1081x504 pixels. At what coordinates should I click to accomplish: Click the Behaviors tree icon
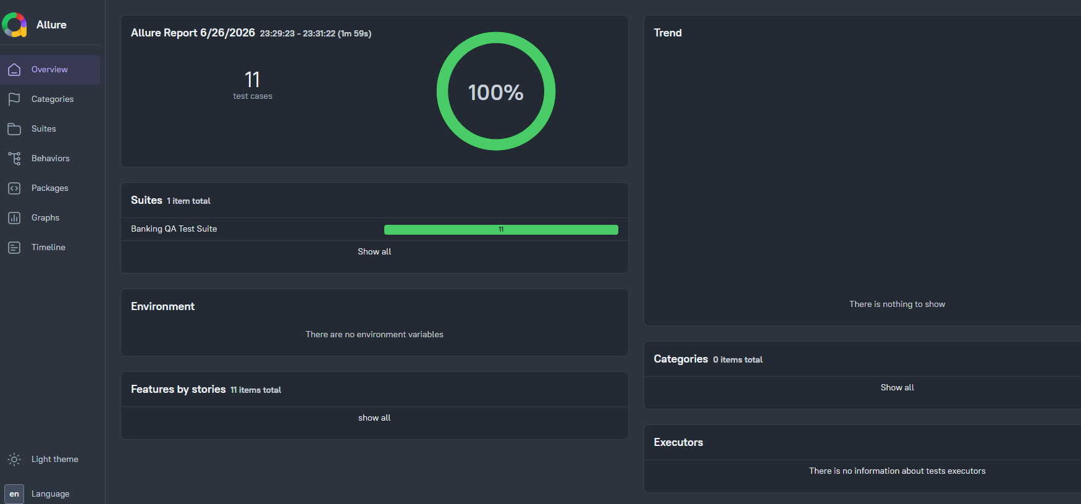click(x=14, y=159)
